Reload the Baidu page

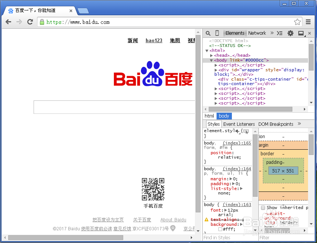30,22
